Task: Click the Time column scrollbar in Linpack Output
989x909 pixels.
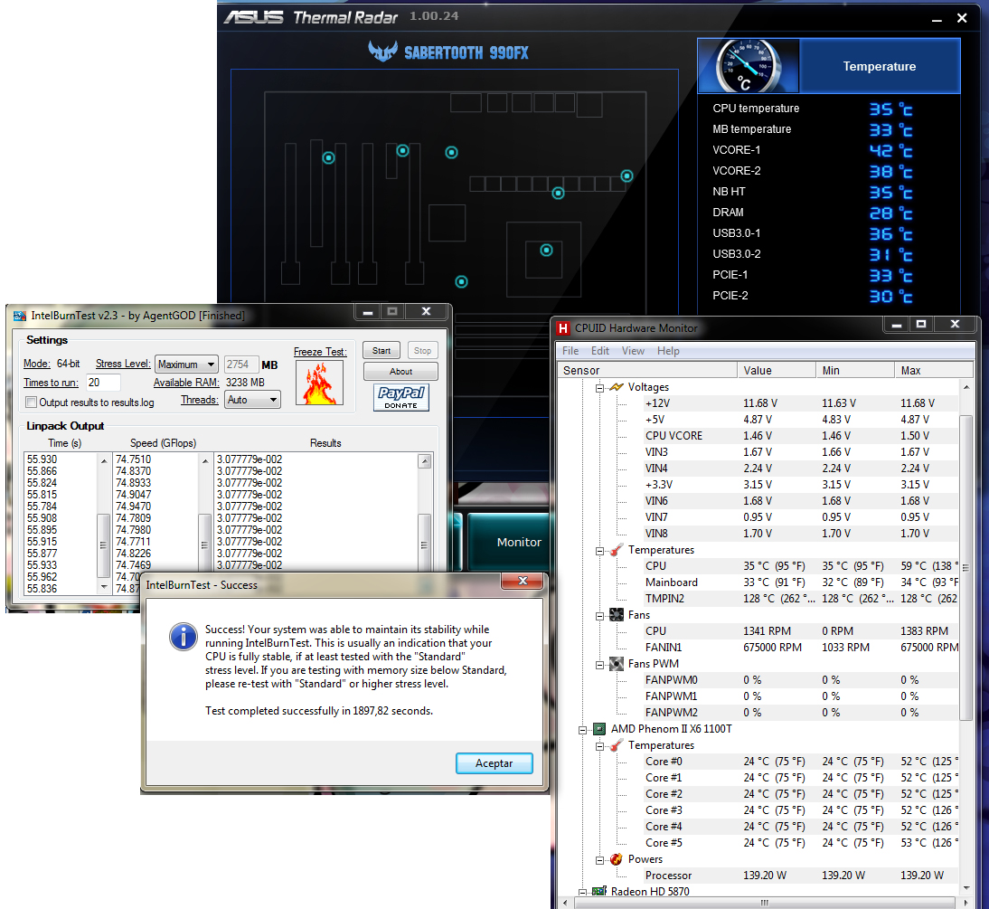Action: click(x=103, y=524)
